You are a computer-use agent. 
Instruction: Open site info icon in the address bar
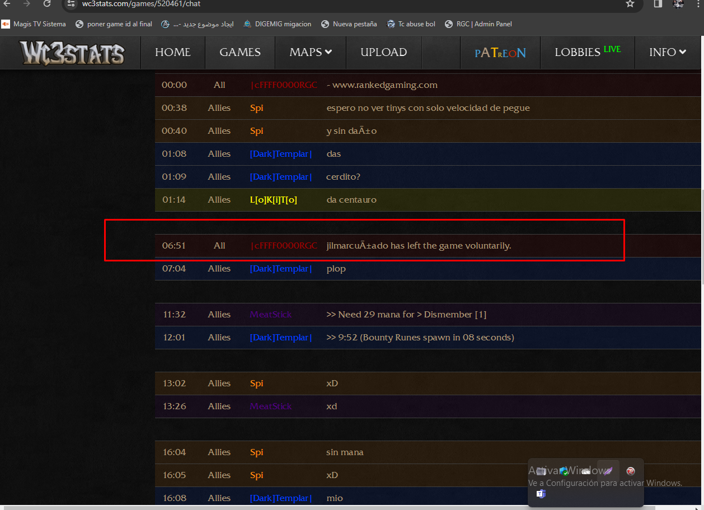click(x=71, y=3)
